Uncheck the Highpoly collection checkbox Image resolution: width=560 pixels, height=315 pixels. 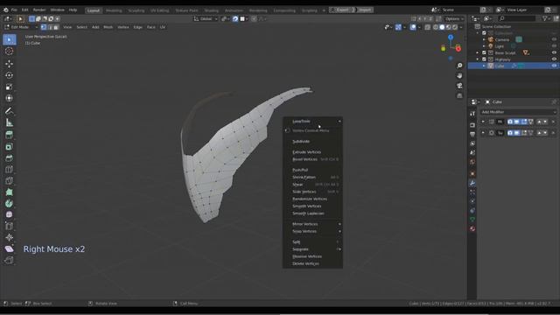click(484, 59)
